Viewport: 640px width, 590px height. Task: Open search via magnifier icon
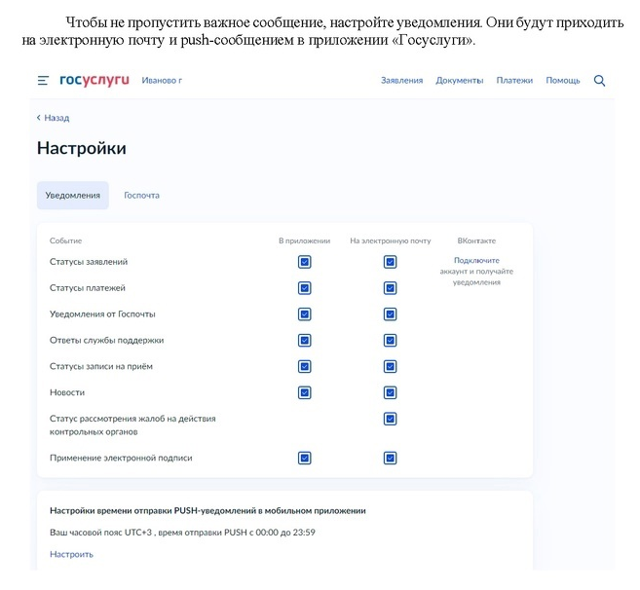(x=599, y=81)
